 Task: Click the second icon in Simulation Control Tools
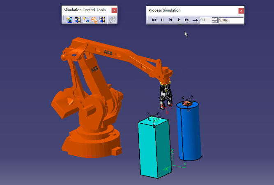pyautogui.click(x=78, y=19)
